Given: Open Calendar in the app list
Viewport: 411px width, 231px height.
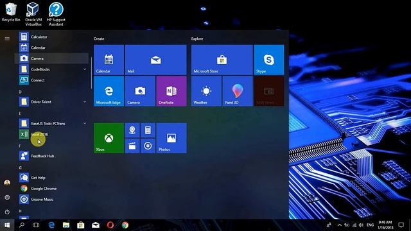Looking at the screenshot, I should coord(51,47).
